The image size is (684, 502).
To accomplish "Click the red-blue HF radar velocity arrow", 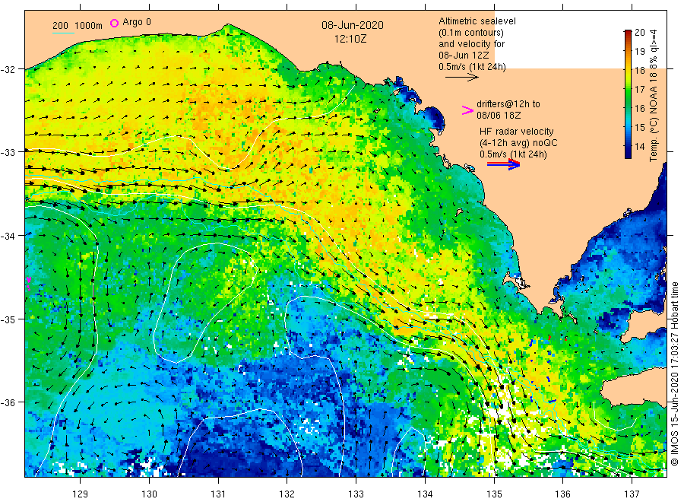I will (503, 164).
